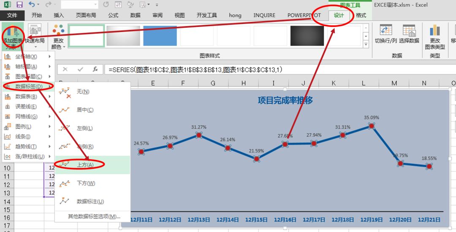
Task: Click Switch Row/Column icon
Action: pyautogui.click(x=385, y=34)
